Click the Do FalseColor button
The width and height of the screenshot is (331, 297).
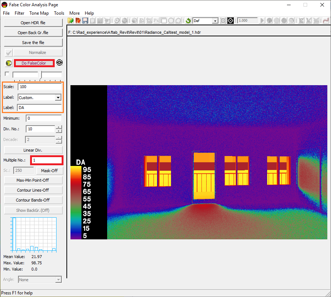point(34,63)
